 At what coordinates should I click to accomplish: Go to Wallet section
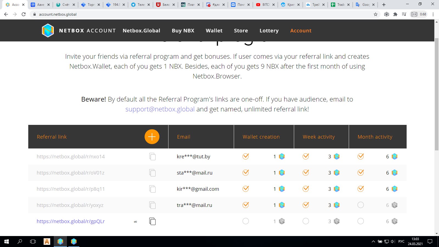coord(214,30)
